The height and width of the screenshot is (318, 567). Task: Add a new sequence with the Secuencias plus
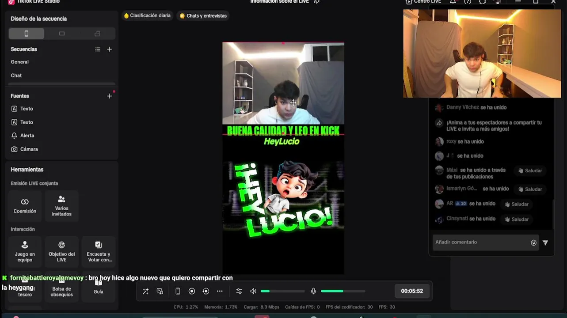coord(110,49)
